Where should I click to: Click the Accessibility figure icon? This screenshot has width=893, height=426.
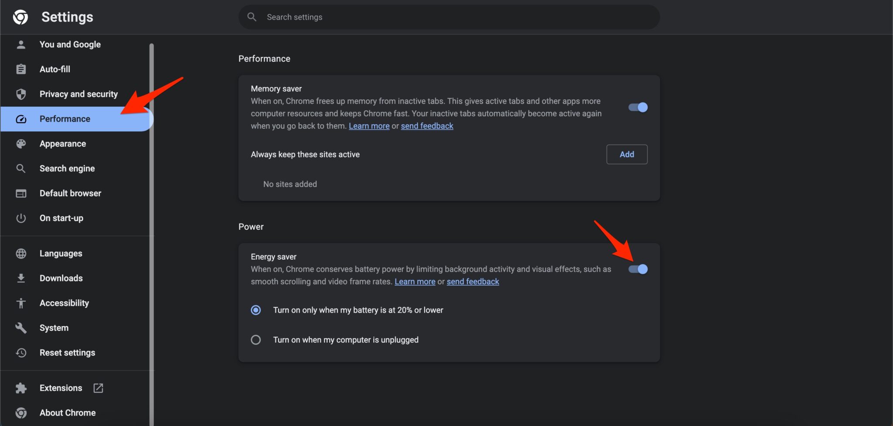(x=21, y=303)
